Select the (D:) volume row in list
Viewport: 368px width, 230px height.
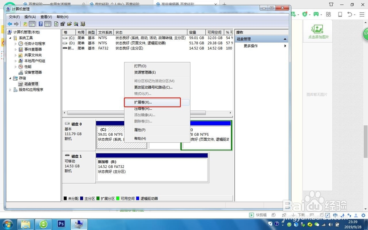coord(148,43)
